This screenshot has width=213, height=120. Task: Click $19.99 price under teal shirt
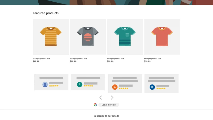click(110, 61)
